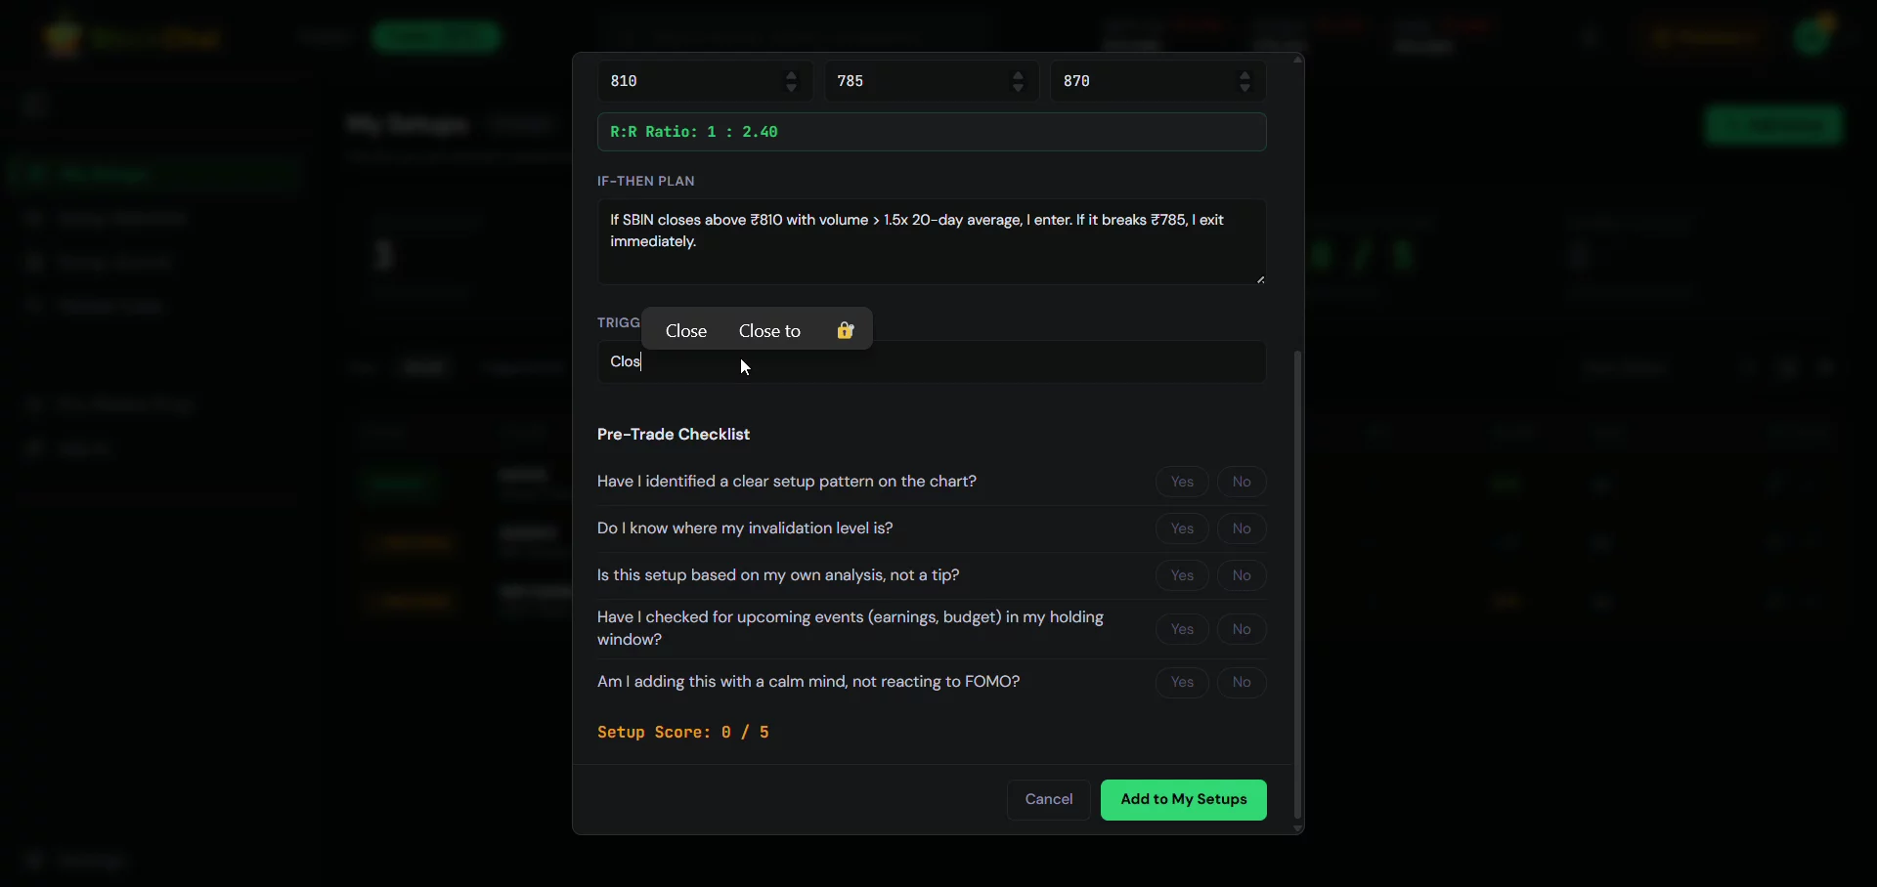Image resolution: width=1877 pixels, height=887 pixels.
Task: Increase the 810 value with its up arrow
Action: pyautogui.click(x=792, y=74)
